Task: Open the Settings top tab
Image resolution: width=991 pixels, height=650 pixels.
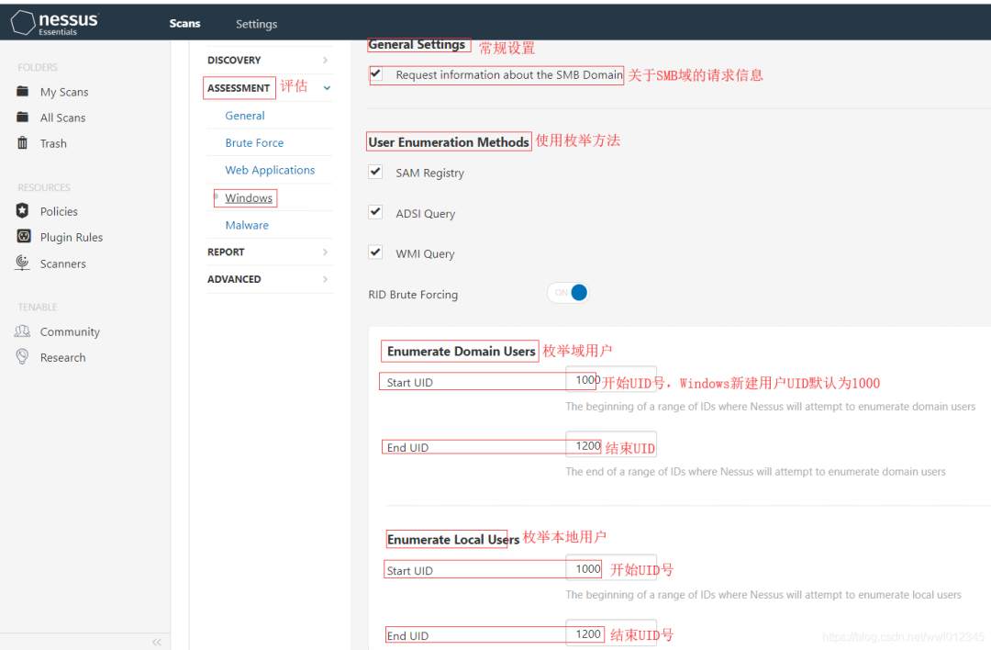Action: coord(257,24)
